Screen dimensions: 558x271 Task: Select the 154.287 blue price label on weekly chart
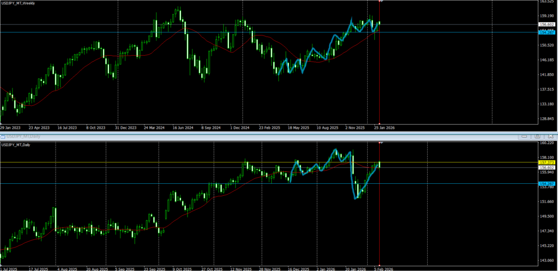click(546, 33)
